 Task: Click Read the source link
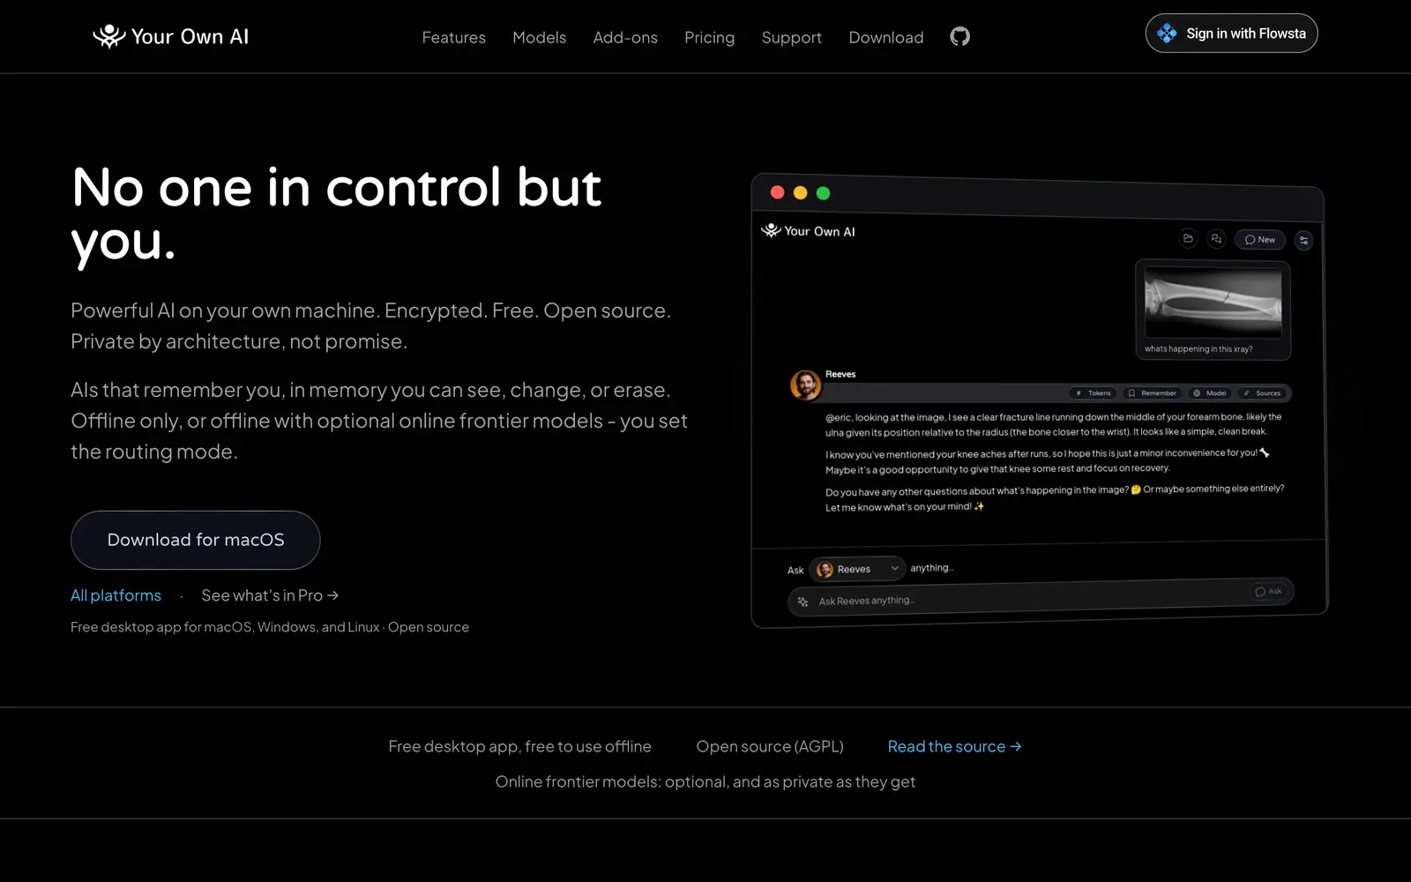tap(954, 746)
